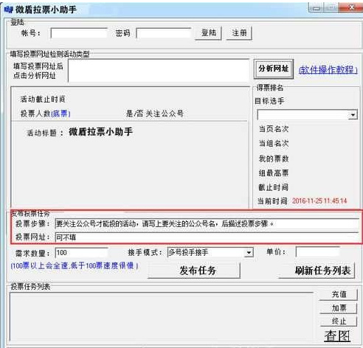Image resolution: width=363 pixels, height=348 pixels.
Task: Click the 我的票数 label
Action: pyautogui.click(x=273, y=159)
